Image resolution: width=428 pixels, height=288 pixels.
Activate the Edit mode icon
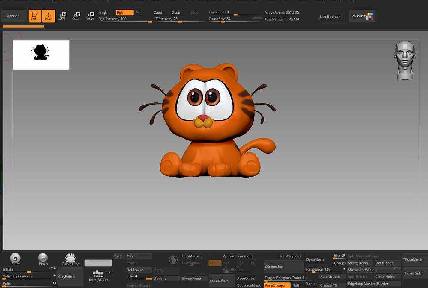[35, 16]
